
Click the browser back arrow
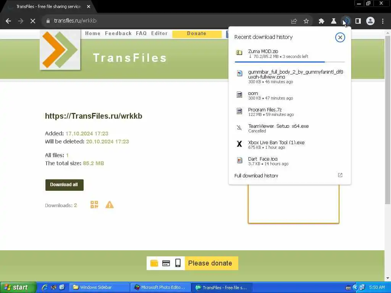click(8, 21)
